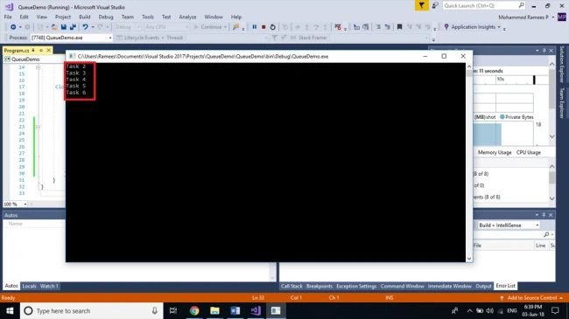Screen dimensions: 569x319
Task: Open the Windows Start menu
Action: pyautogui.click(x=10, y=310)
